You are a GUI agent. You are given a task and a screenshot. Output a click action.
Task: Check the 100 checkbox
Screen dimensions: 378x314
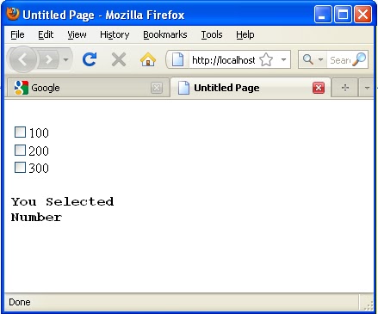coord(20,132)
